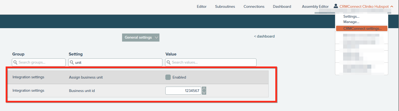Open the General settings dropdown

click(x=141, y=38)
